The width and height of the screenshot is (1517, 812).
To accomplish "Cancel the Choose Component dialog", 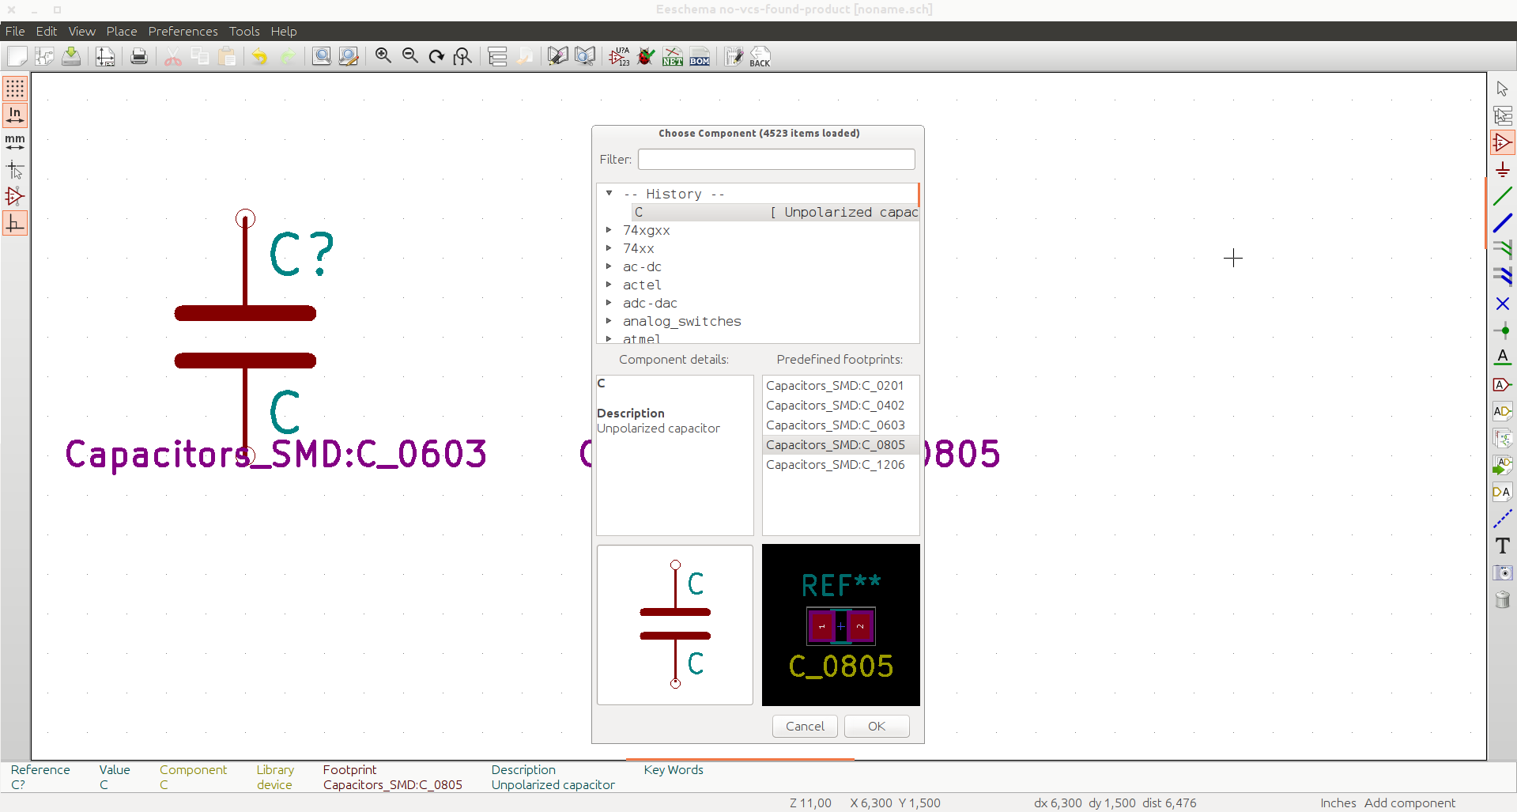I will pyautogui.click(x=804, y=726).
